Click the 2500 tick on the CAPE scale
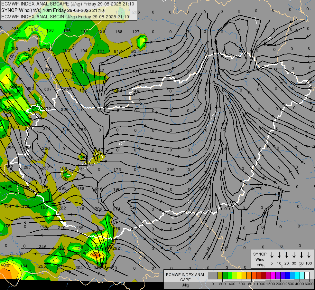The width and height of the screenshot is (315, 290). [290, 284]
